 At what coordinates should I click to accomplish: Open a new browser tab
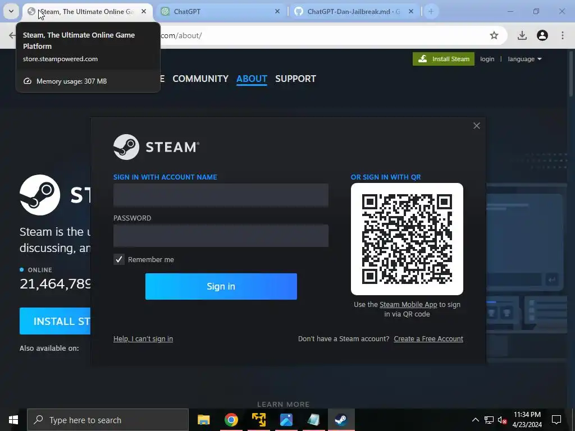(431, 11)
